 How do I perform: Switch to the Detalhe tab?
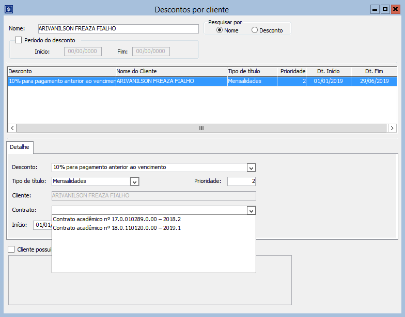tap(20, 147)
